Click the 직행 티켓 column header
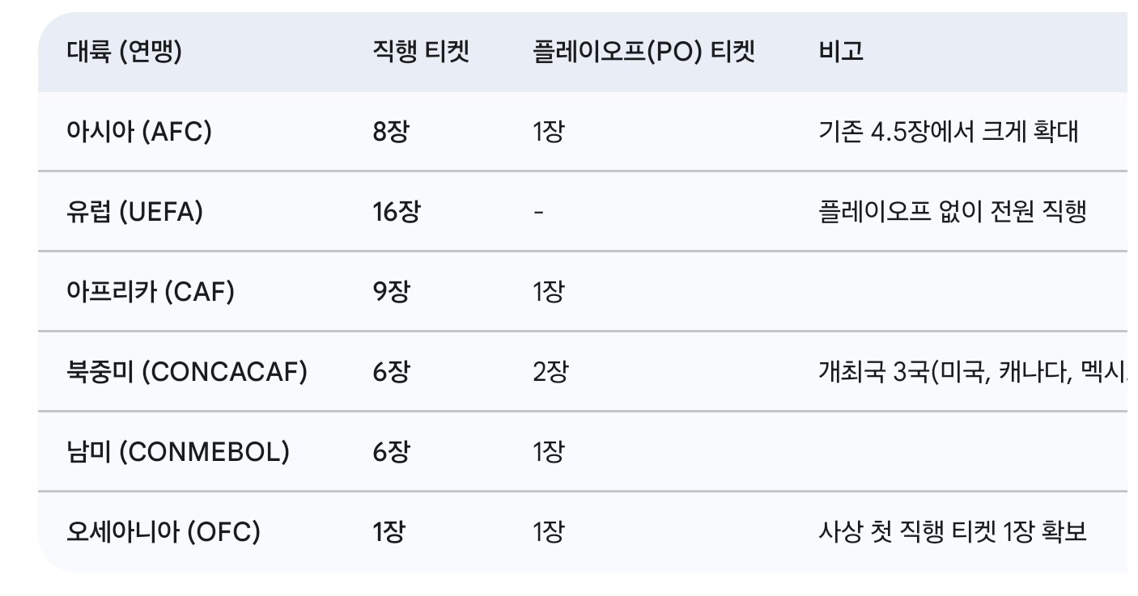The image size is (1138, 596). pos(421,53)
